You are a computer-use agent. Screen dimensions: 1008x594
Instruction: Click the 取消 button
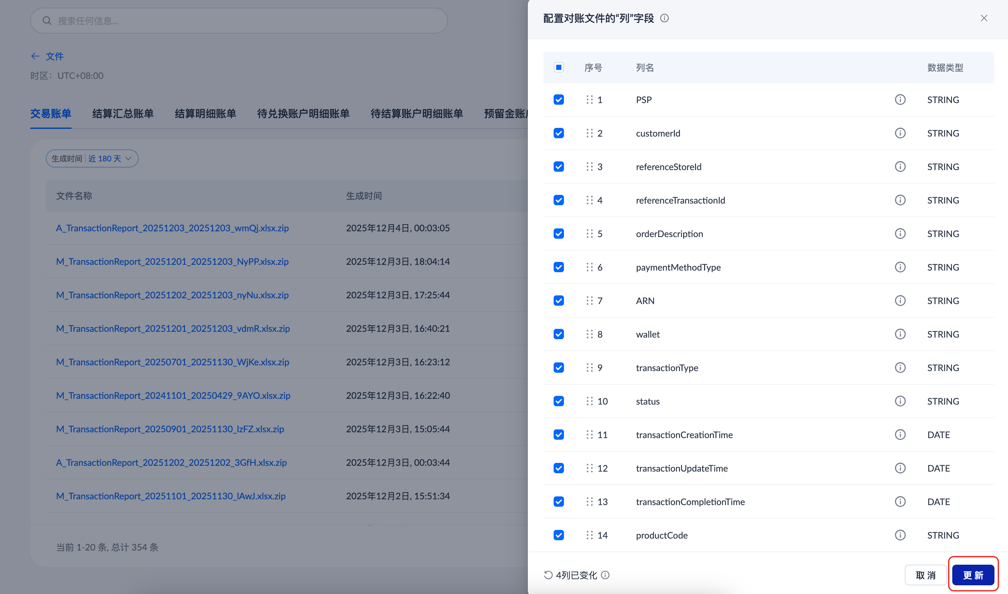[x=926, y=575]
